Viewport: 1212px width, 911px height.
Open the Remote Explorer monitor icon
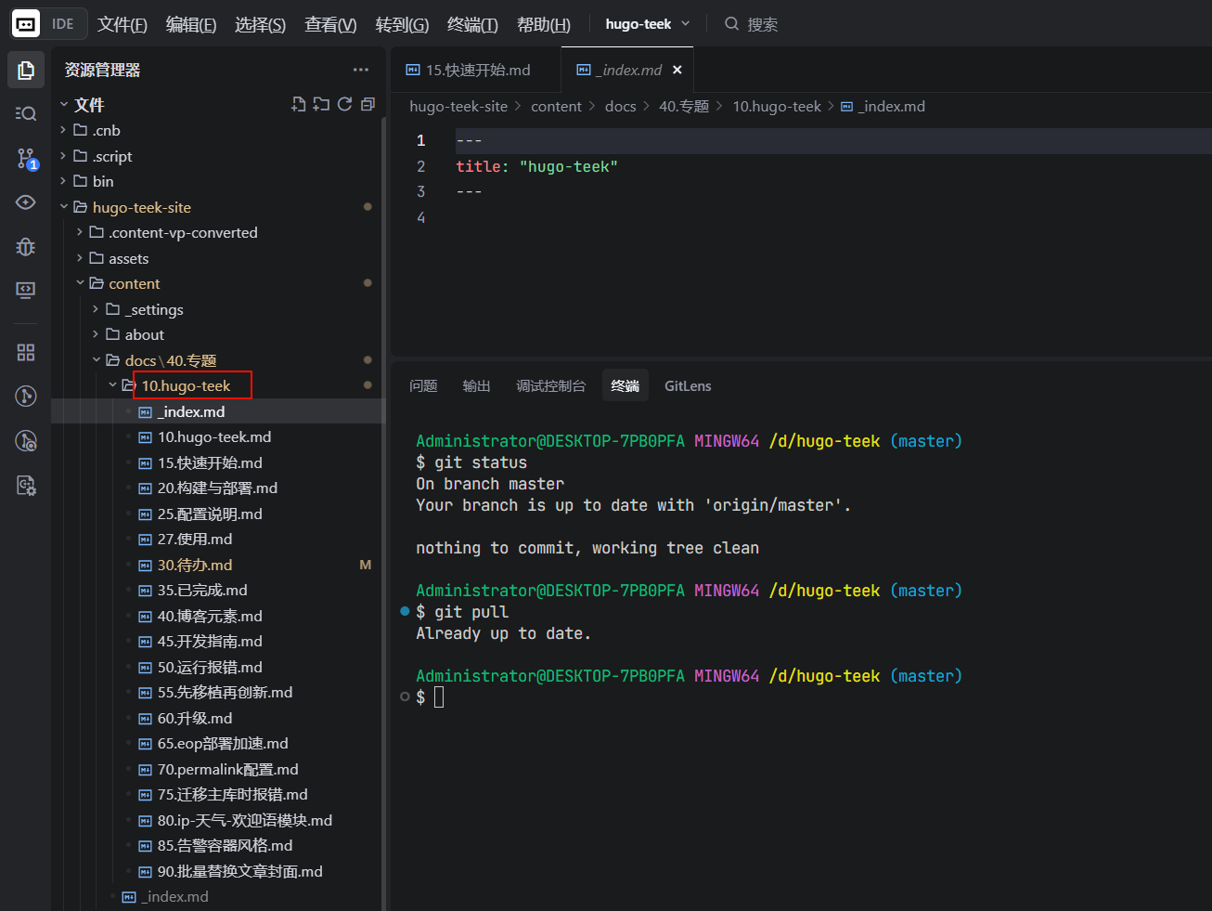pos(26,290)
